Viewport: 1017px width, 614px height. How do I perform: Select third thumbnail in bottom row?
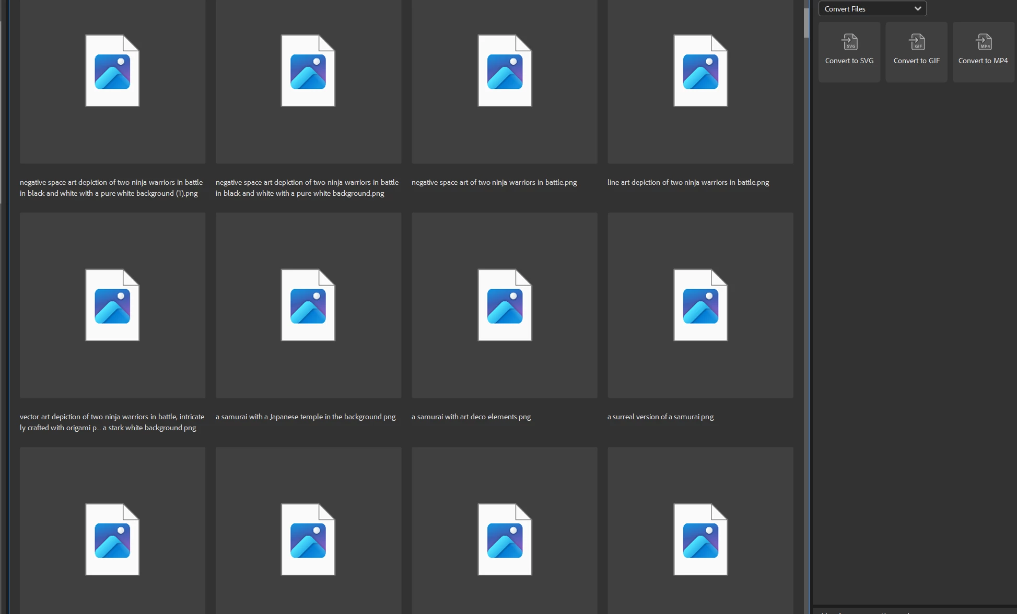(505, 540)
